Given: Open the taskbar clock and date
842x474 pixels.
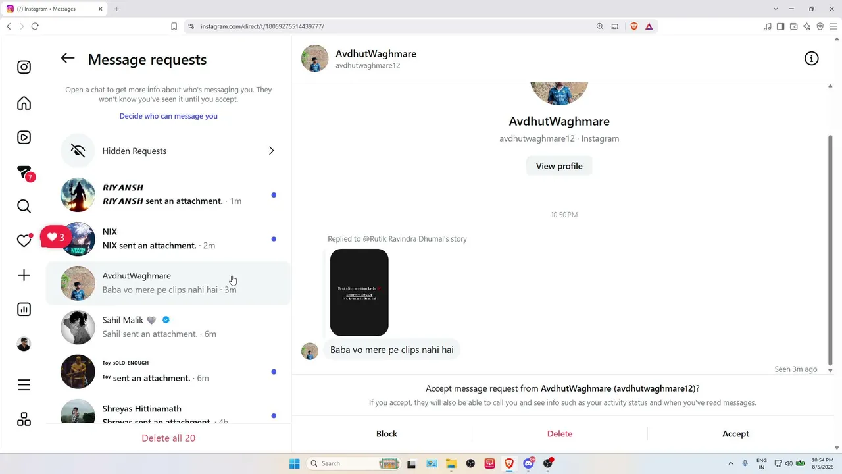Looking at the screenshot, I should coord(822,463).
